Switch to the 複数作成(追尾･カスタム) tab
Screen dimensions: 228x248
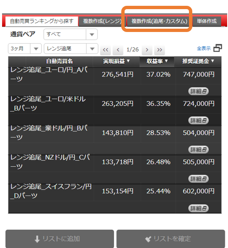point(159,21)
